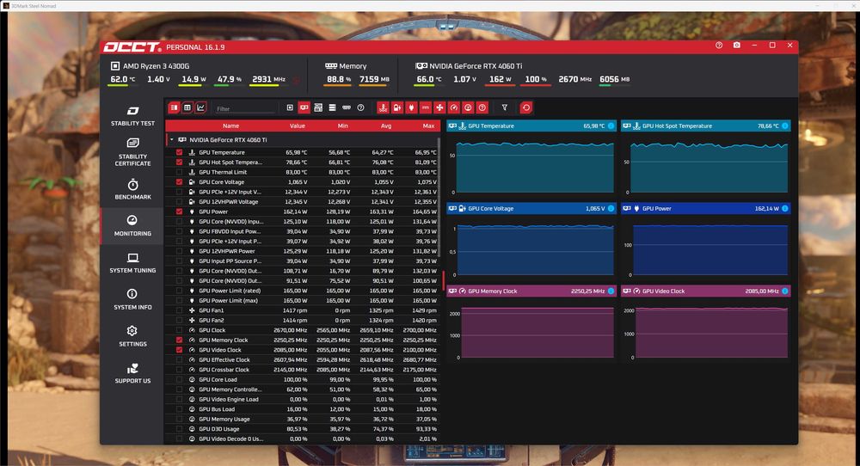Viewport: 860px width, 466px height.
Task: Open the Benchmark section
Action: [x=132, y=189]
